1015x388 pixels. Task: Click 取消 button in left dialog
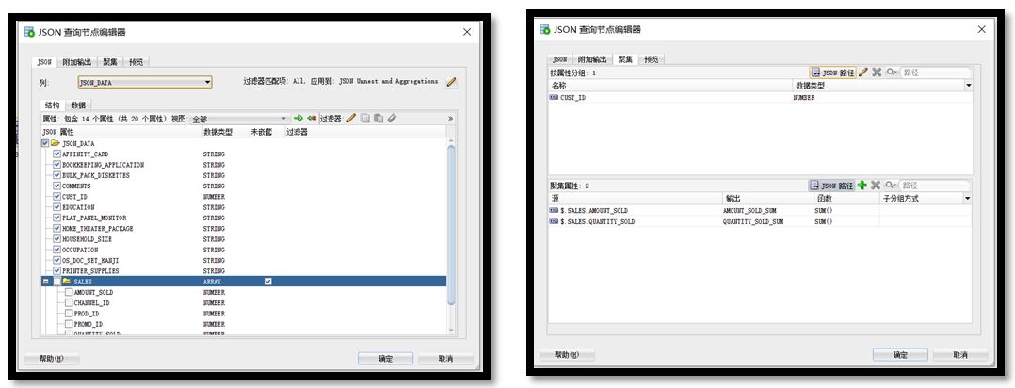pos(445,359)
